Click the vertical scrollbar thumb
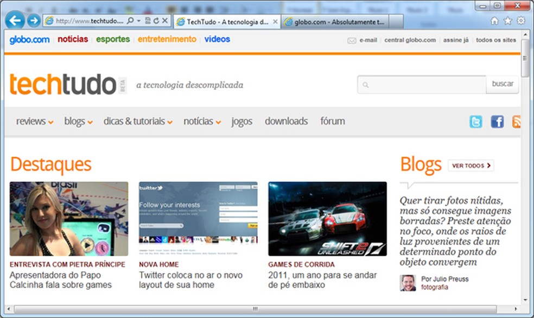534x318 pixels. [525, 58]
